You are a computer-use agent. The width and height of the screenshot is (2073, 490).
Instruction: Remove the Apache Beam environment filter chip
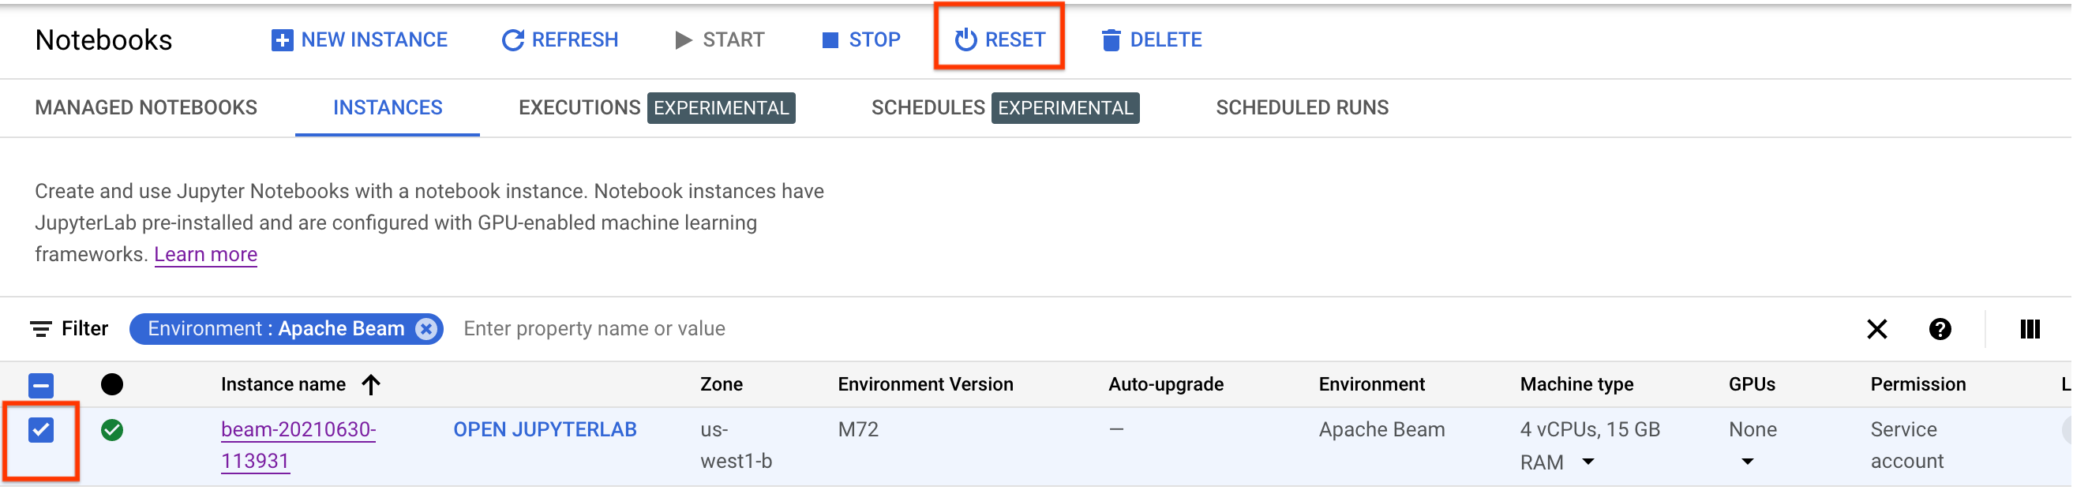click(427, 328)
